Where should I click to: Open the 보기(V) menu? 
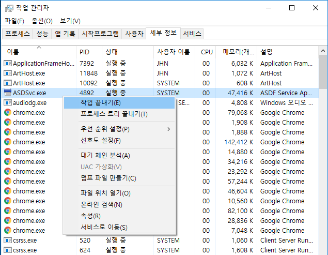70,21
